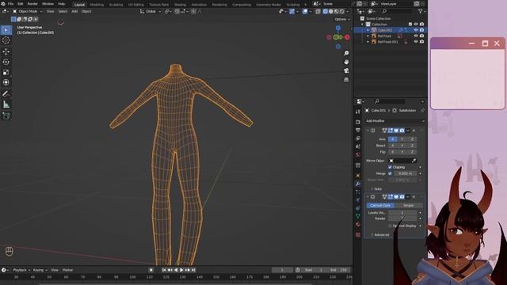Select the Cursor tool in the toolbar
Viewport: 507px width, 285px height.
point(6,40)
